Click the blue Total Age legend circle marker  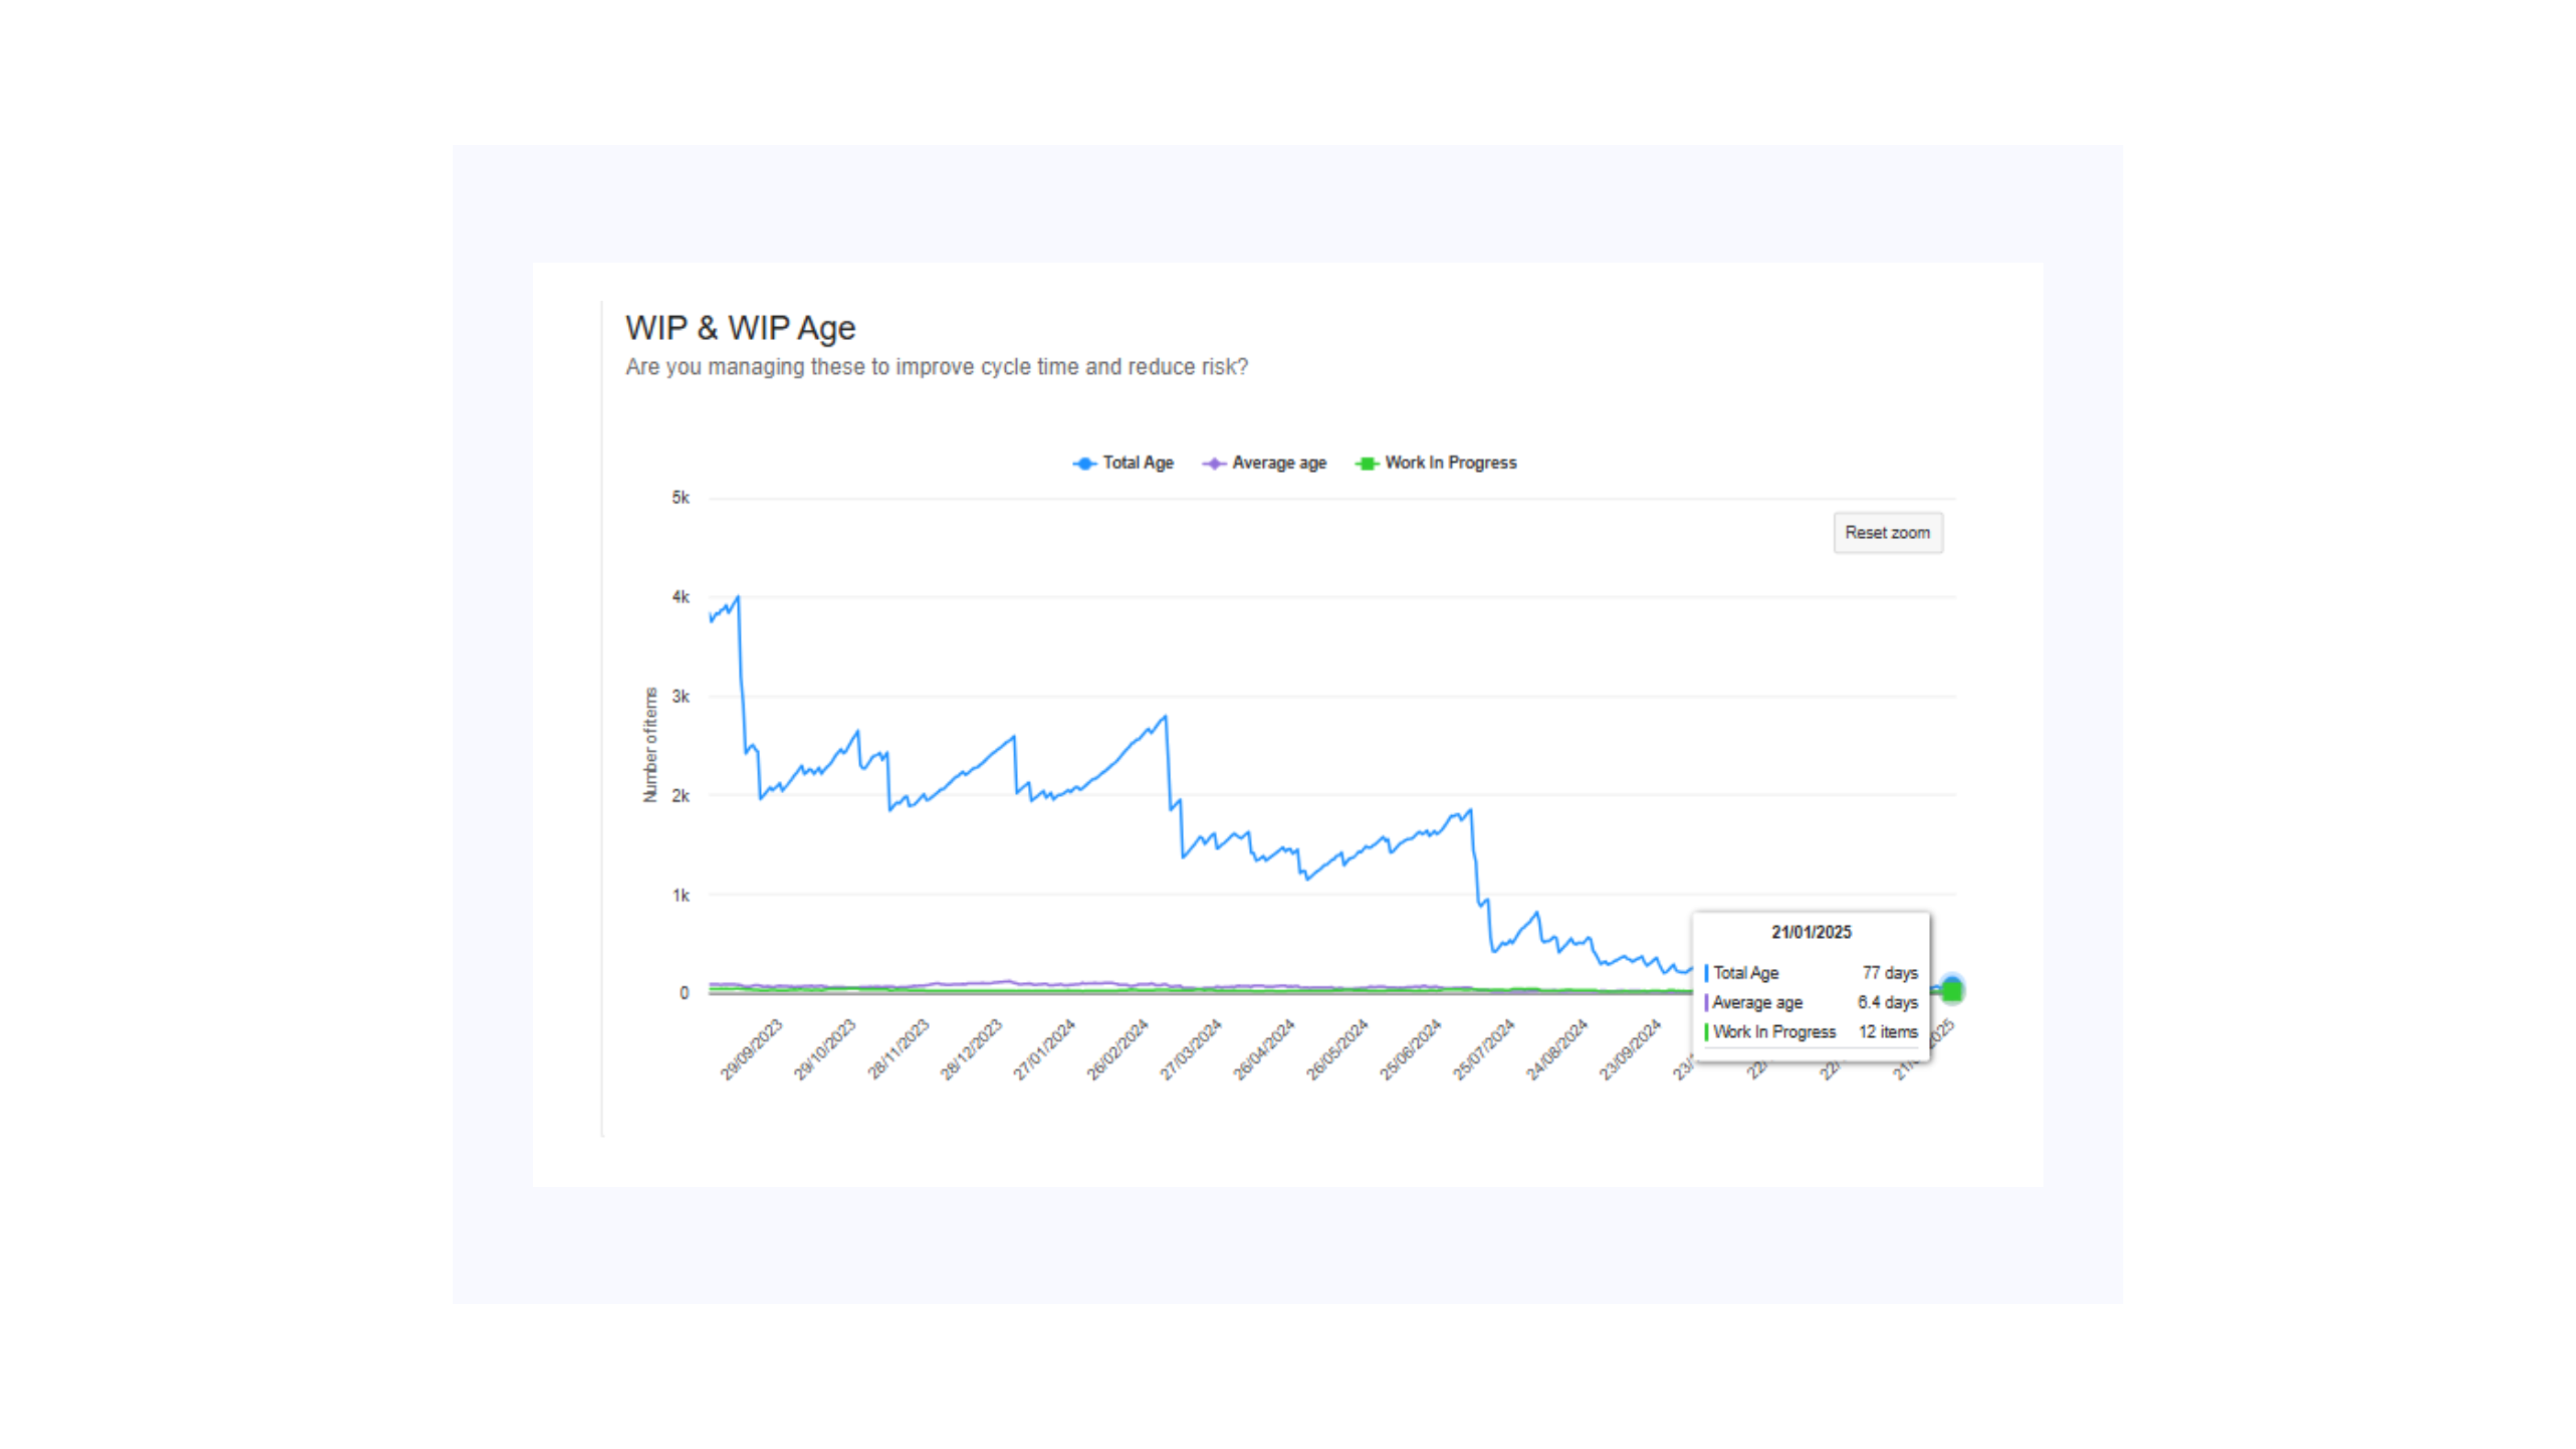pyautogui.click(x=1084, y=463)
